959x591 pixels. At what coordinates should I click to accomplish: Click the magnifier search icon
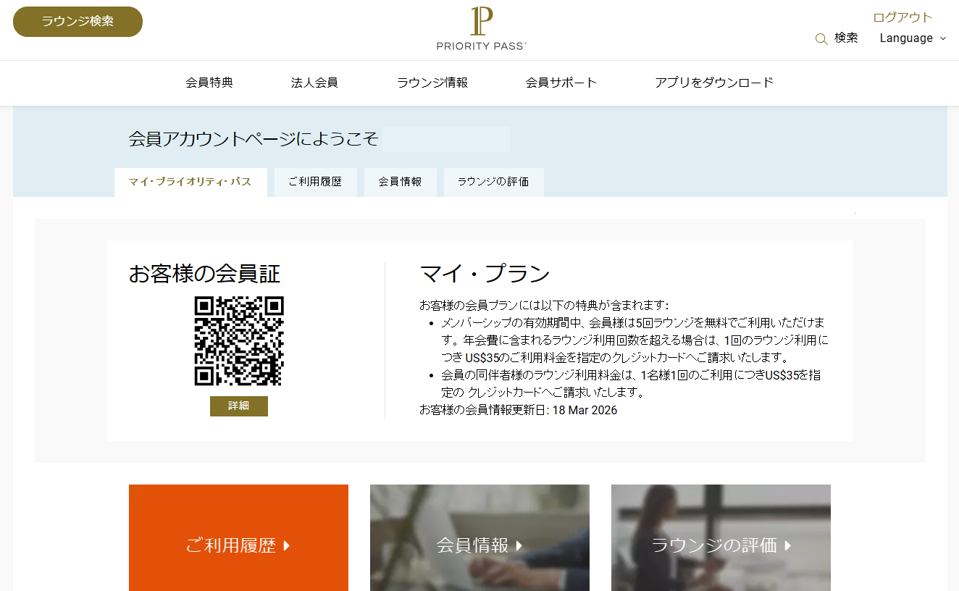point(821,39)
